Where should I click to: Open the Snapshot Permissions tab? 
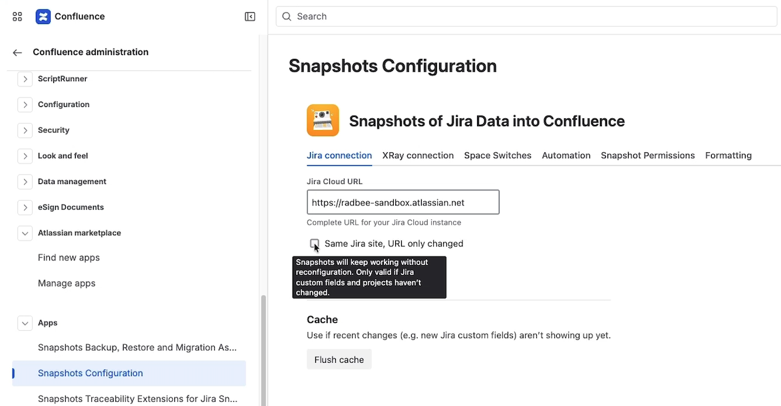tap(647, 155)
